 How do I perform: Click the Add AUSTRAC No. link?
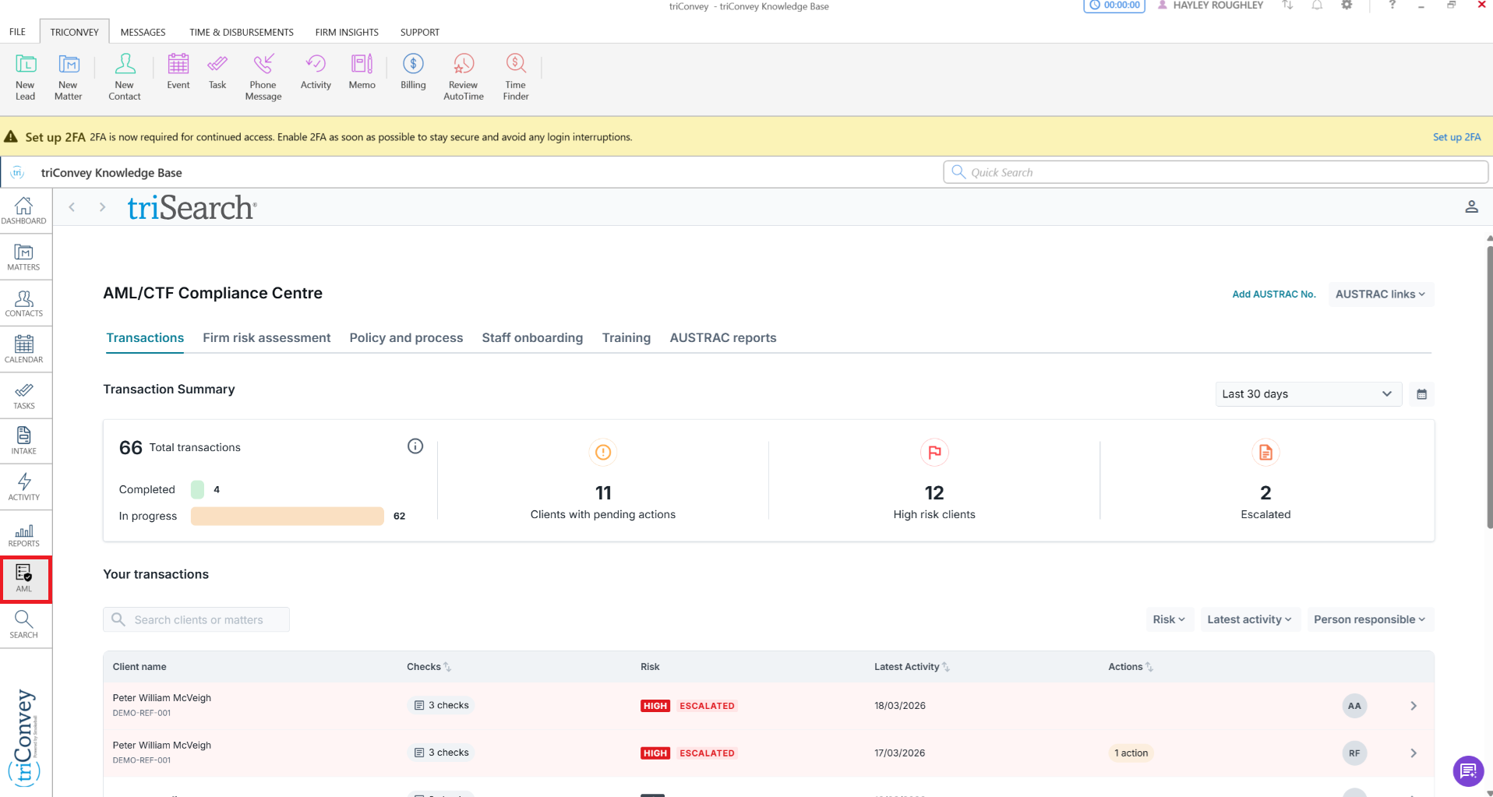click(x=1273, y=294)
